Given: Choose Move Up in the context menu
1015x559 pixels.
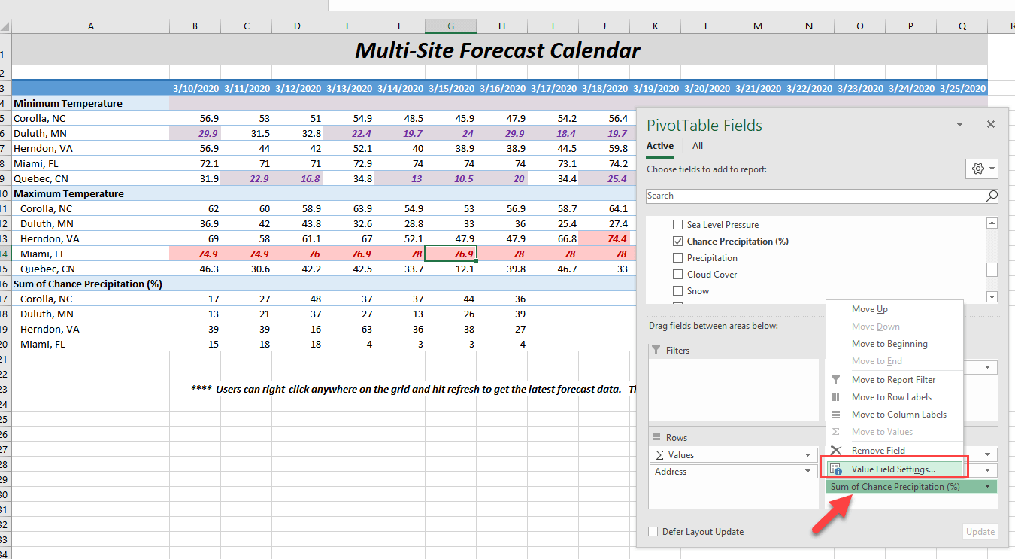Looking at the screenshot, I should (870, 309).
